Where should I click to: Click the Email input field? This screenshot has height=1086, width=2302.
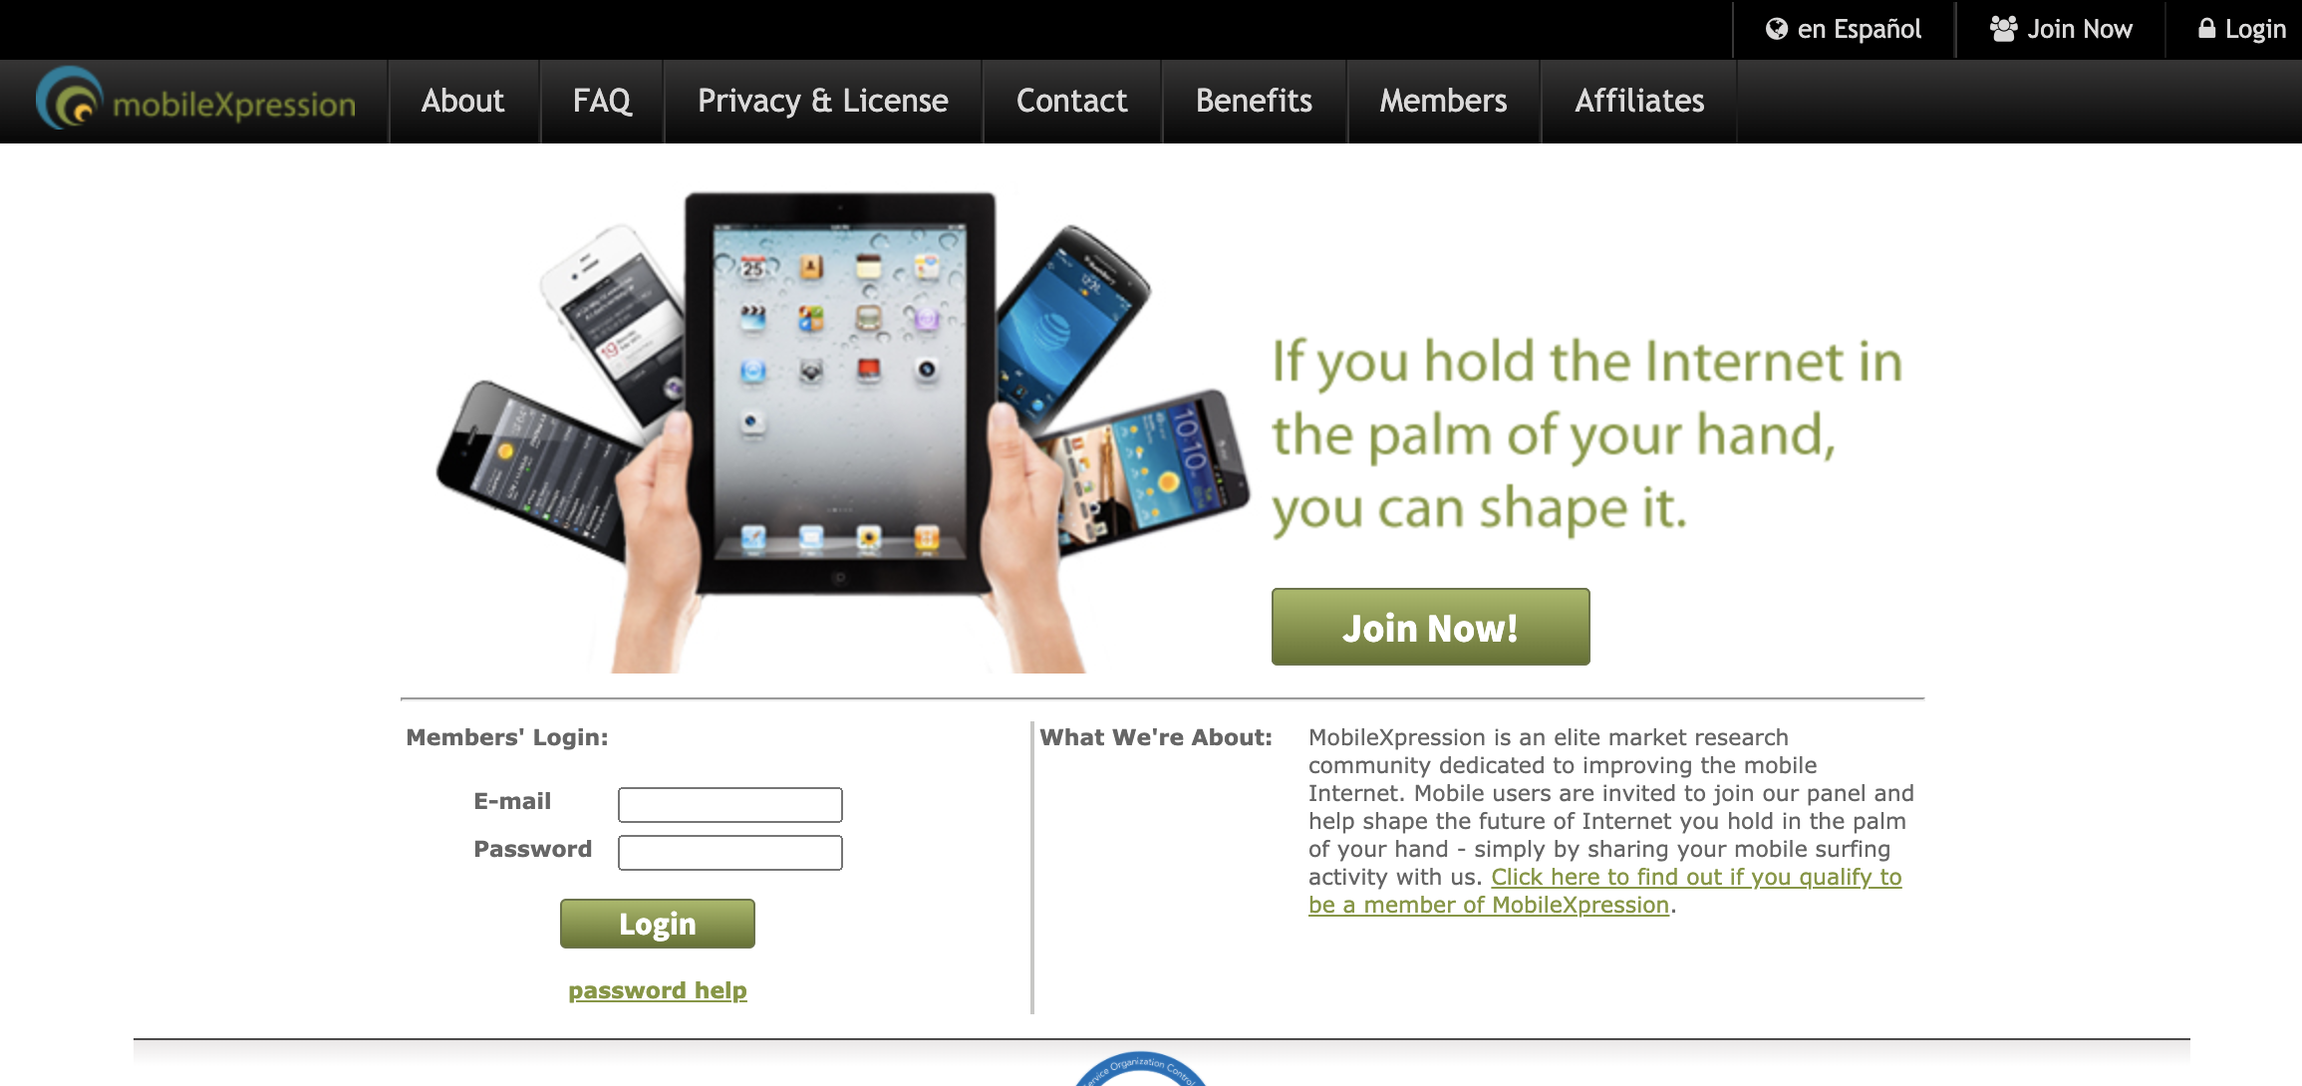[731, 803]
